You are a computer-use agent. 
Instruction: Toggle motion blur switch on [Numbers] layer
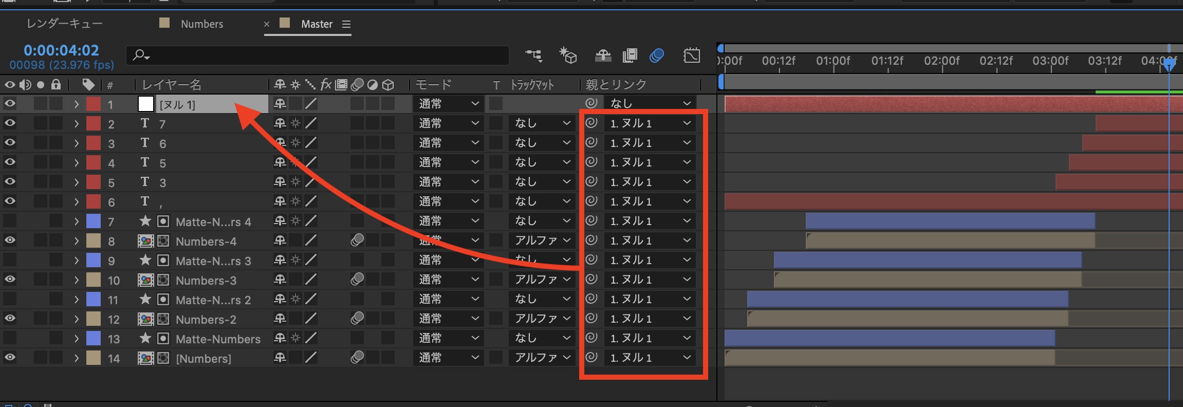point(357,357)
